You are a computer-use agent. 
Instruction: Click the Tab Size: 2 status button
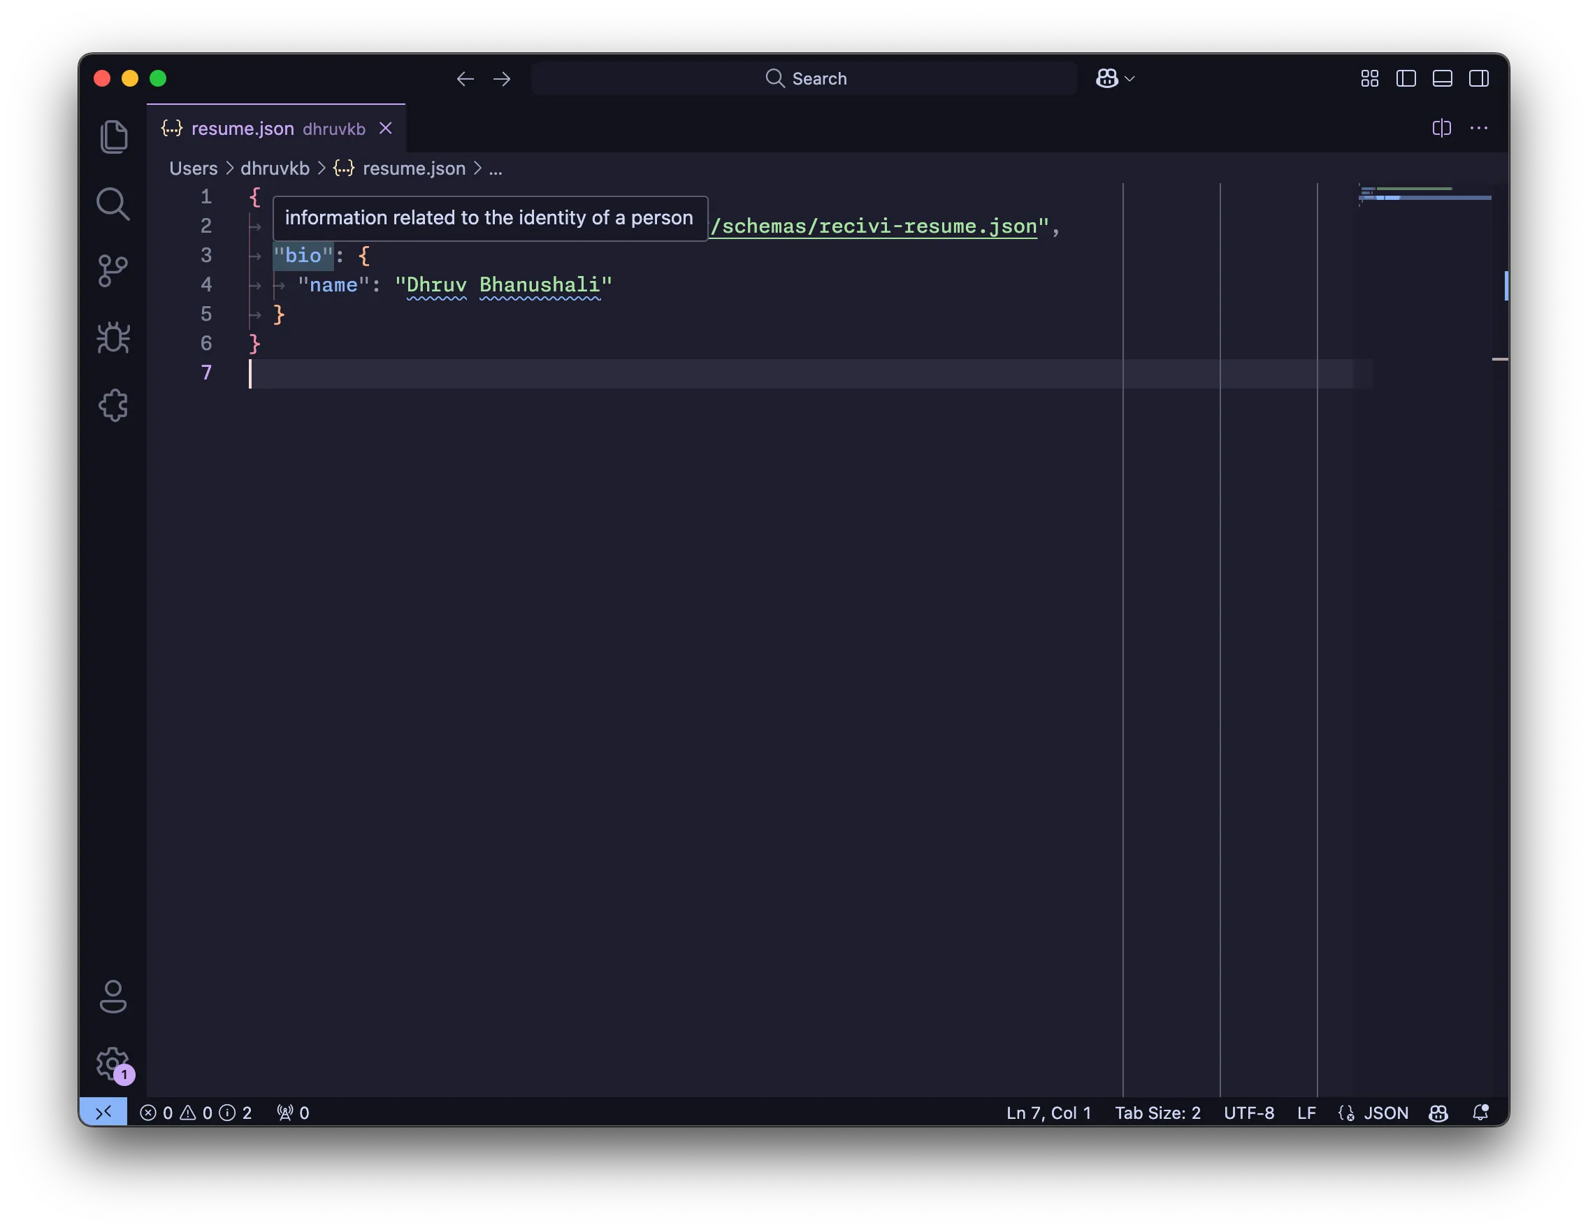pos(1157,1113)
